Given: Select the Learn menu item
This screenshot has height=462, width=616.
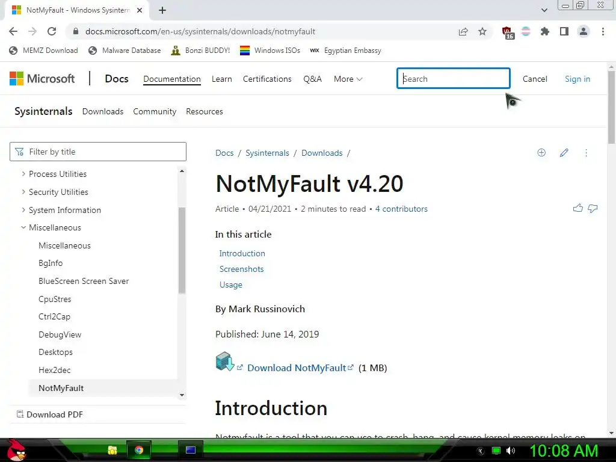Looking at the screenshot, I should [x=221, y=79].
